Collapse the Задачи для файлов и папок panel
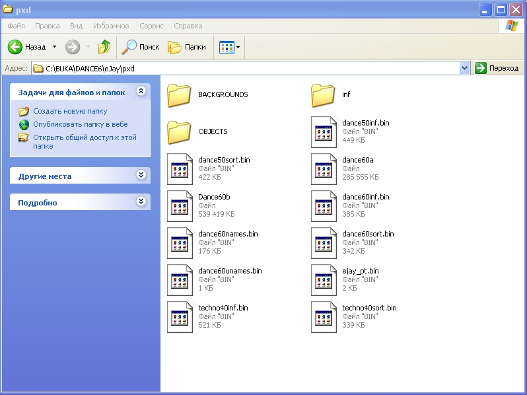 click(x=141, y=91)
